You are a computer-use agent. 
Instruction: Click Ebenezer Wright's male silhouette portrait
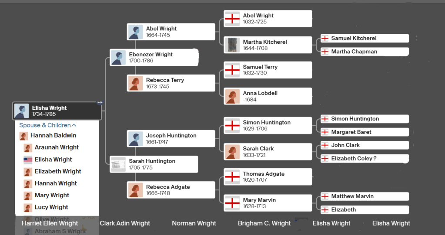pos(118,58)
